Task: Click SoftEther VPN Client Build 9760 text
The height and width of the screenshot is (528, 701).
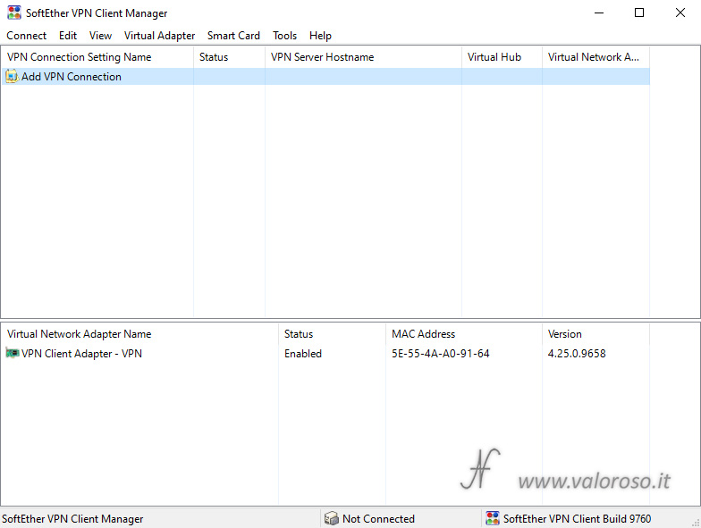Action: 577,518
